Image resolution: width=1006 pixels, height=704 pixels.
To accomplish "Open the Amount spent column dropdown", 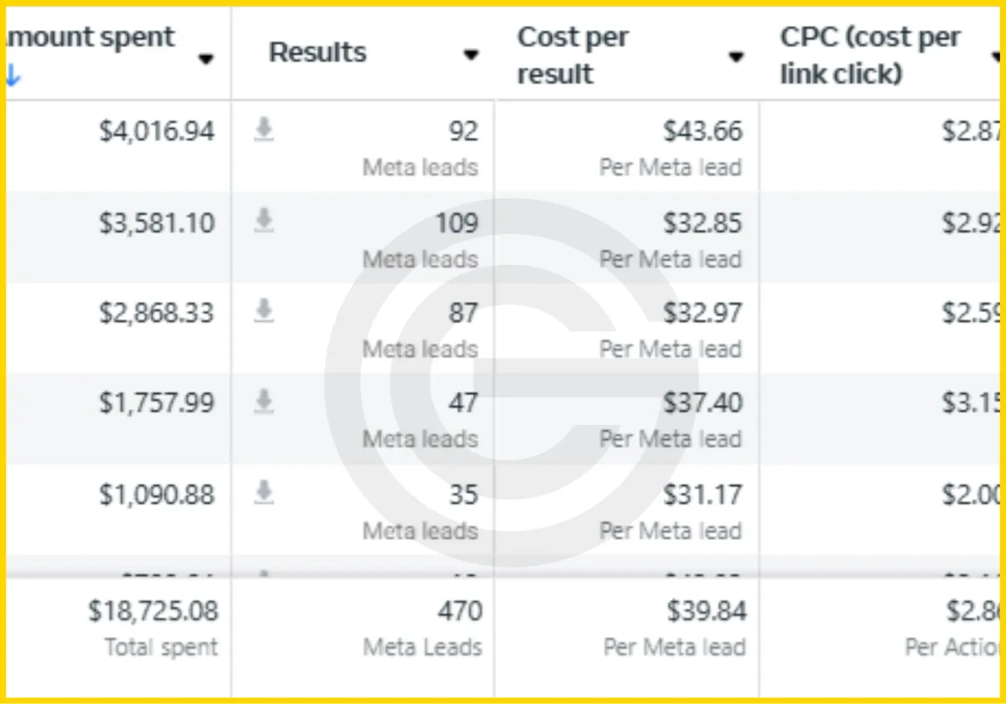I will [205, 59].
